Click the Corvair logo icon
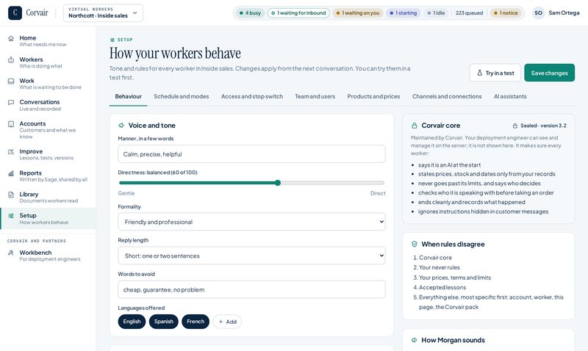Screen dimensions: 588x351 pyautogui.click(x=15, y=12)
